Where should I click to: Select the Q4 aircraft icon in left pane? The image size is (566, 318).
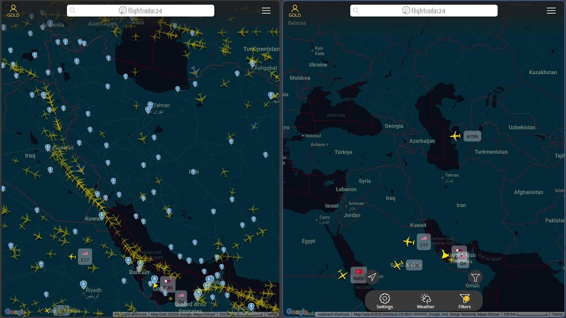[171, 299]
